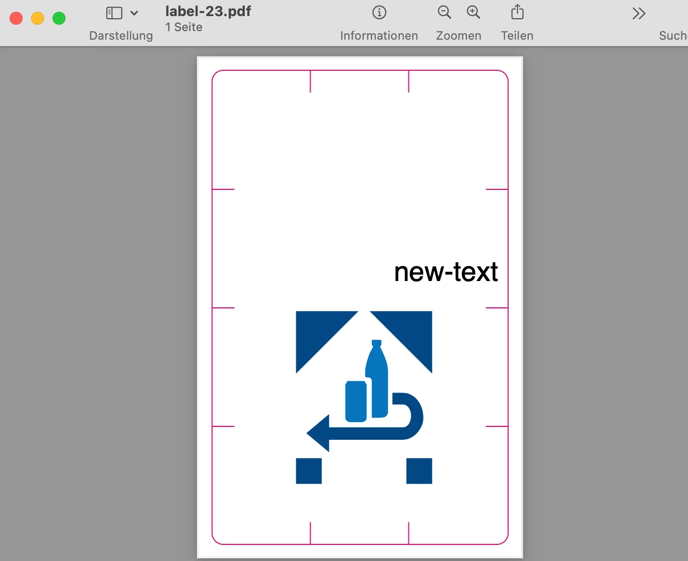Expand the Darstellung dropdown chevron
Image resolution: width=688 pixels, height=561 pixels.
click(134, 13)
